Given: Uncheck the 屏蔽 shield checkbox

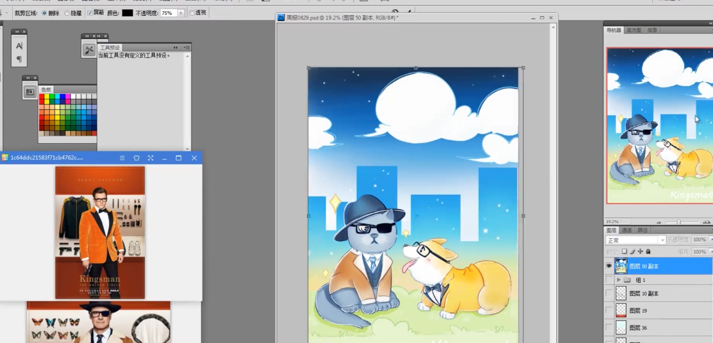Looking at the screenshot, I should coord(90,13).
